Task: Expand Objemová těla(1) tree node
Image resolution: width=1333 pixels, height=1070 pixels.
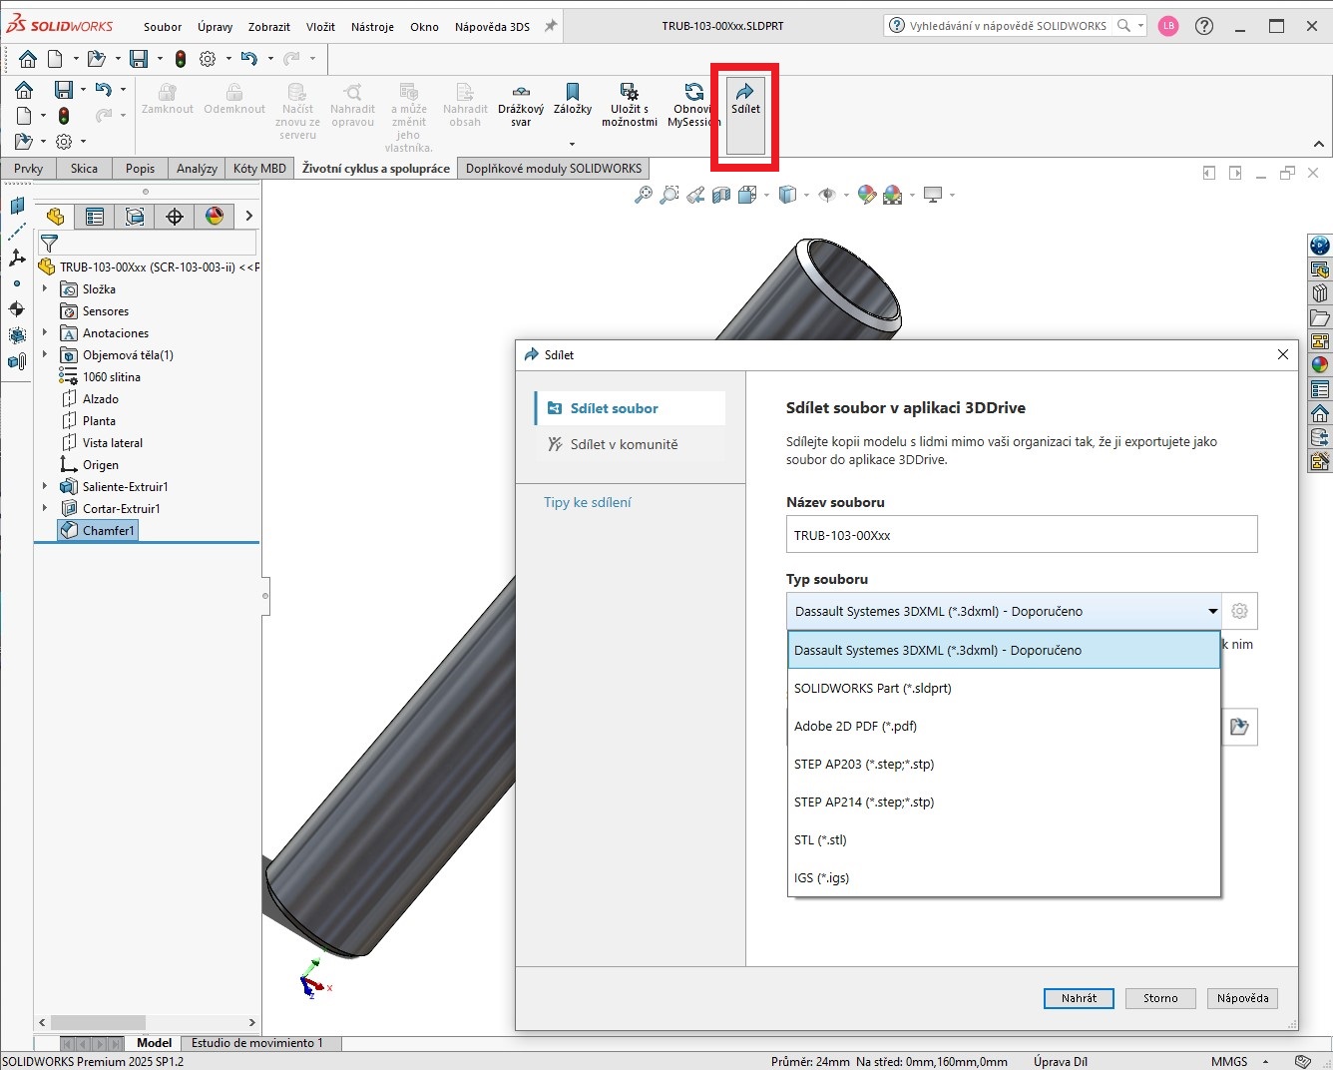Action: click(44, 354)
